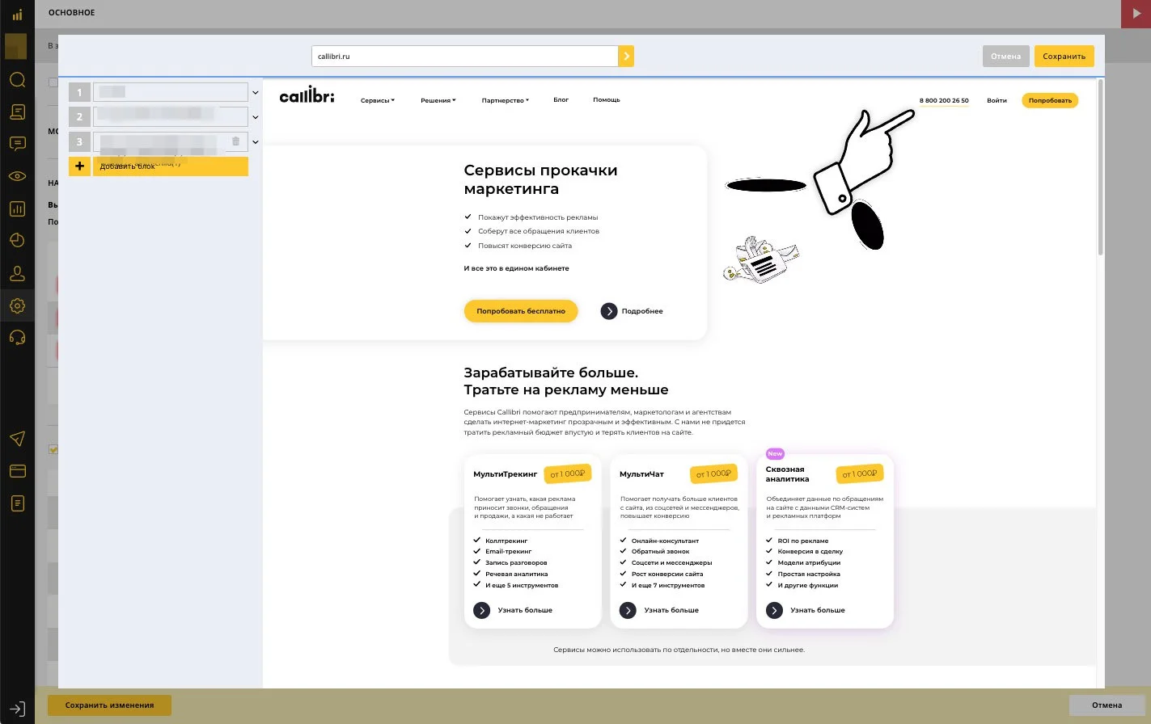Expand block 1 with chevron arrow
The width and height of the screenshot is (1151, 724).
(x=256, y=93)
